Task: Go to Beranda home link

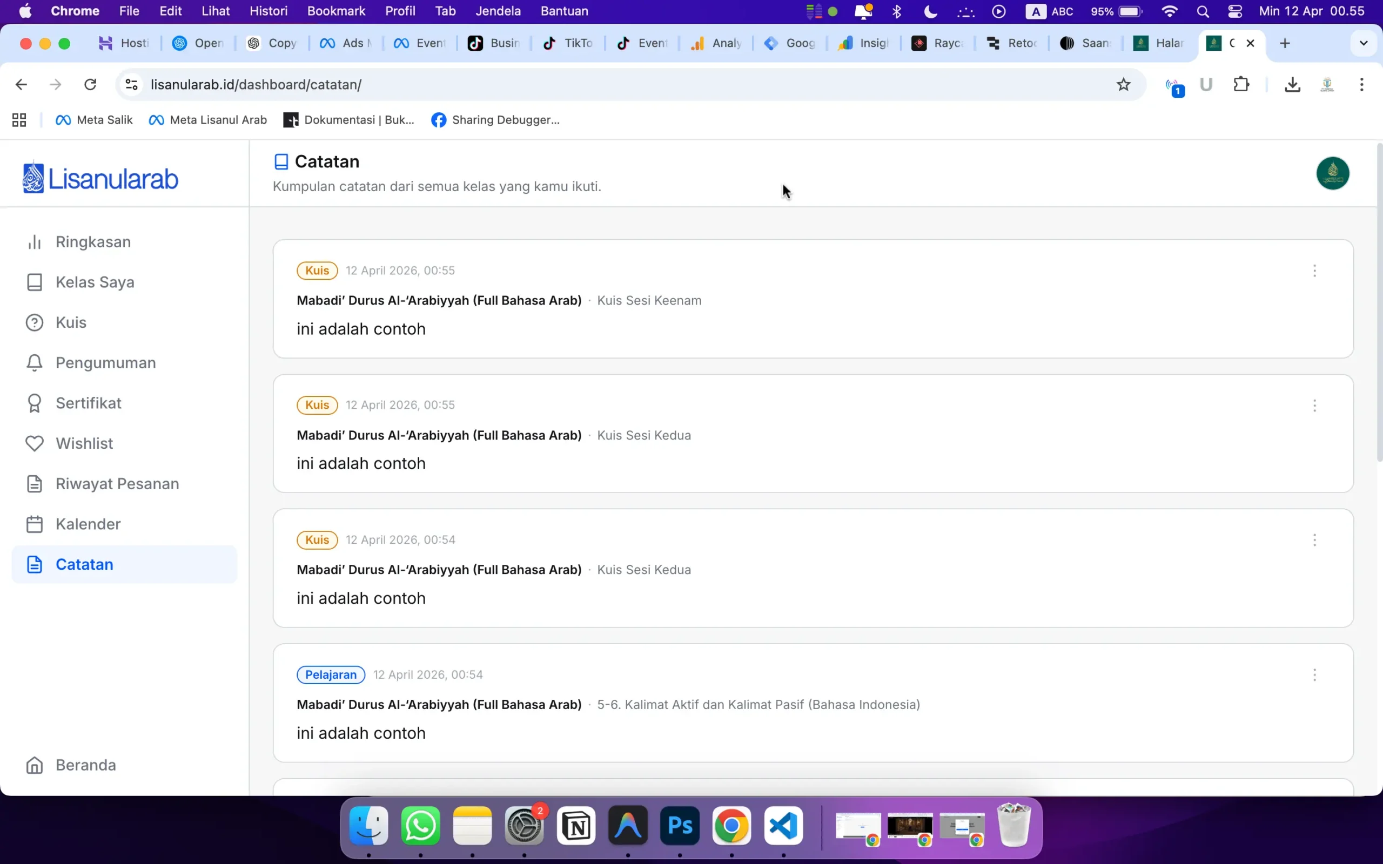Action: coord(85,765)
